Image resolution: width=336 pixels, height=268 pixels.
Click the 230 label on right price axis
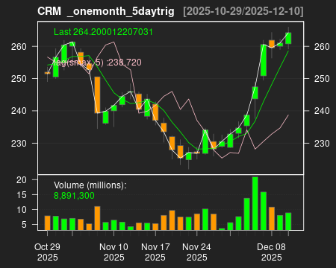322,144
